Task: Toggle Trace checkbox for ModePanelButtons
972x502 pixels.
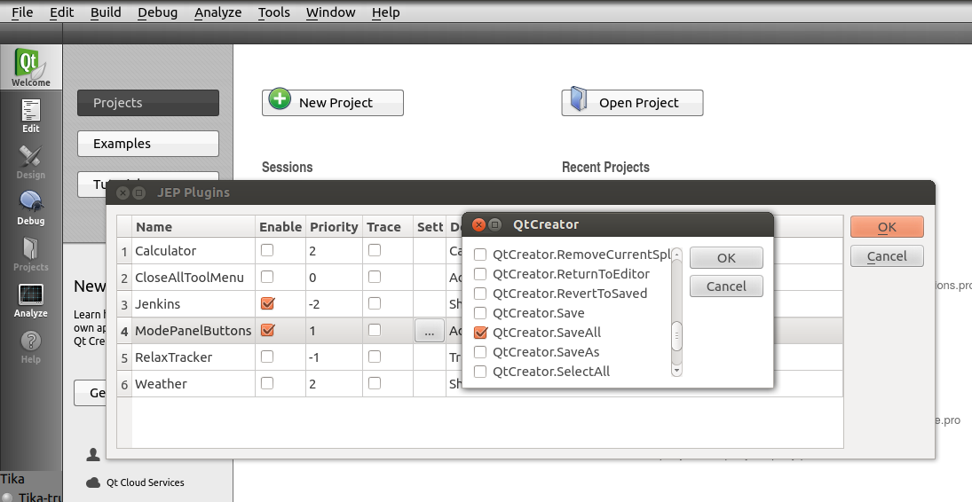Action: coord(375,330)
